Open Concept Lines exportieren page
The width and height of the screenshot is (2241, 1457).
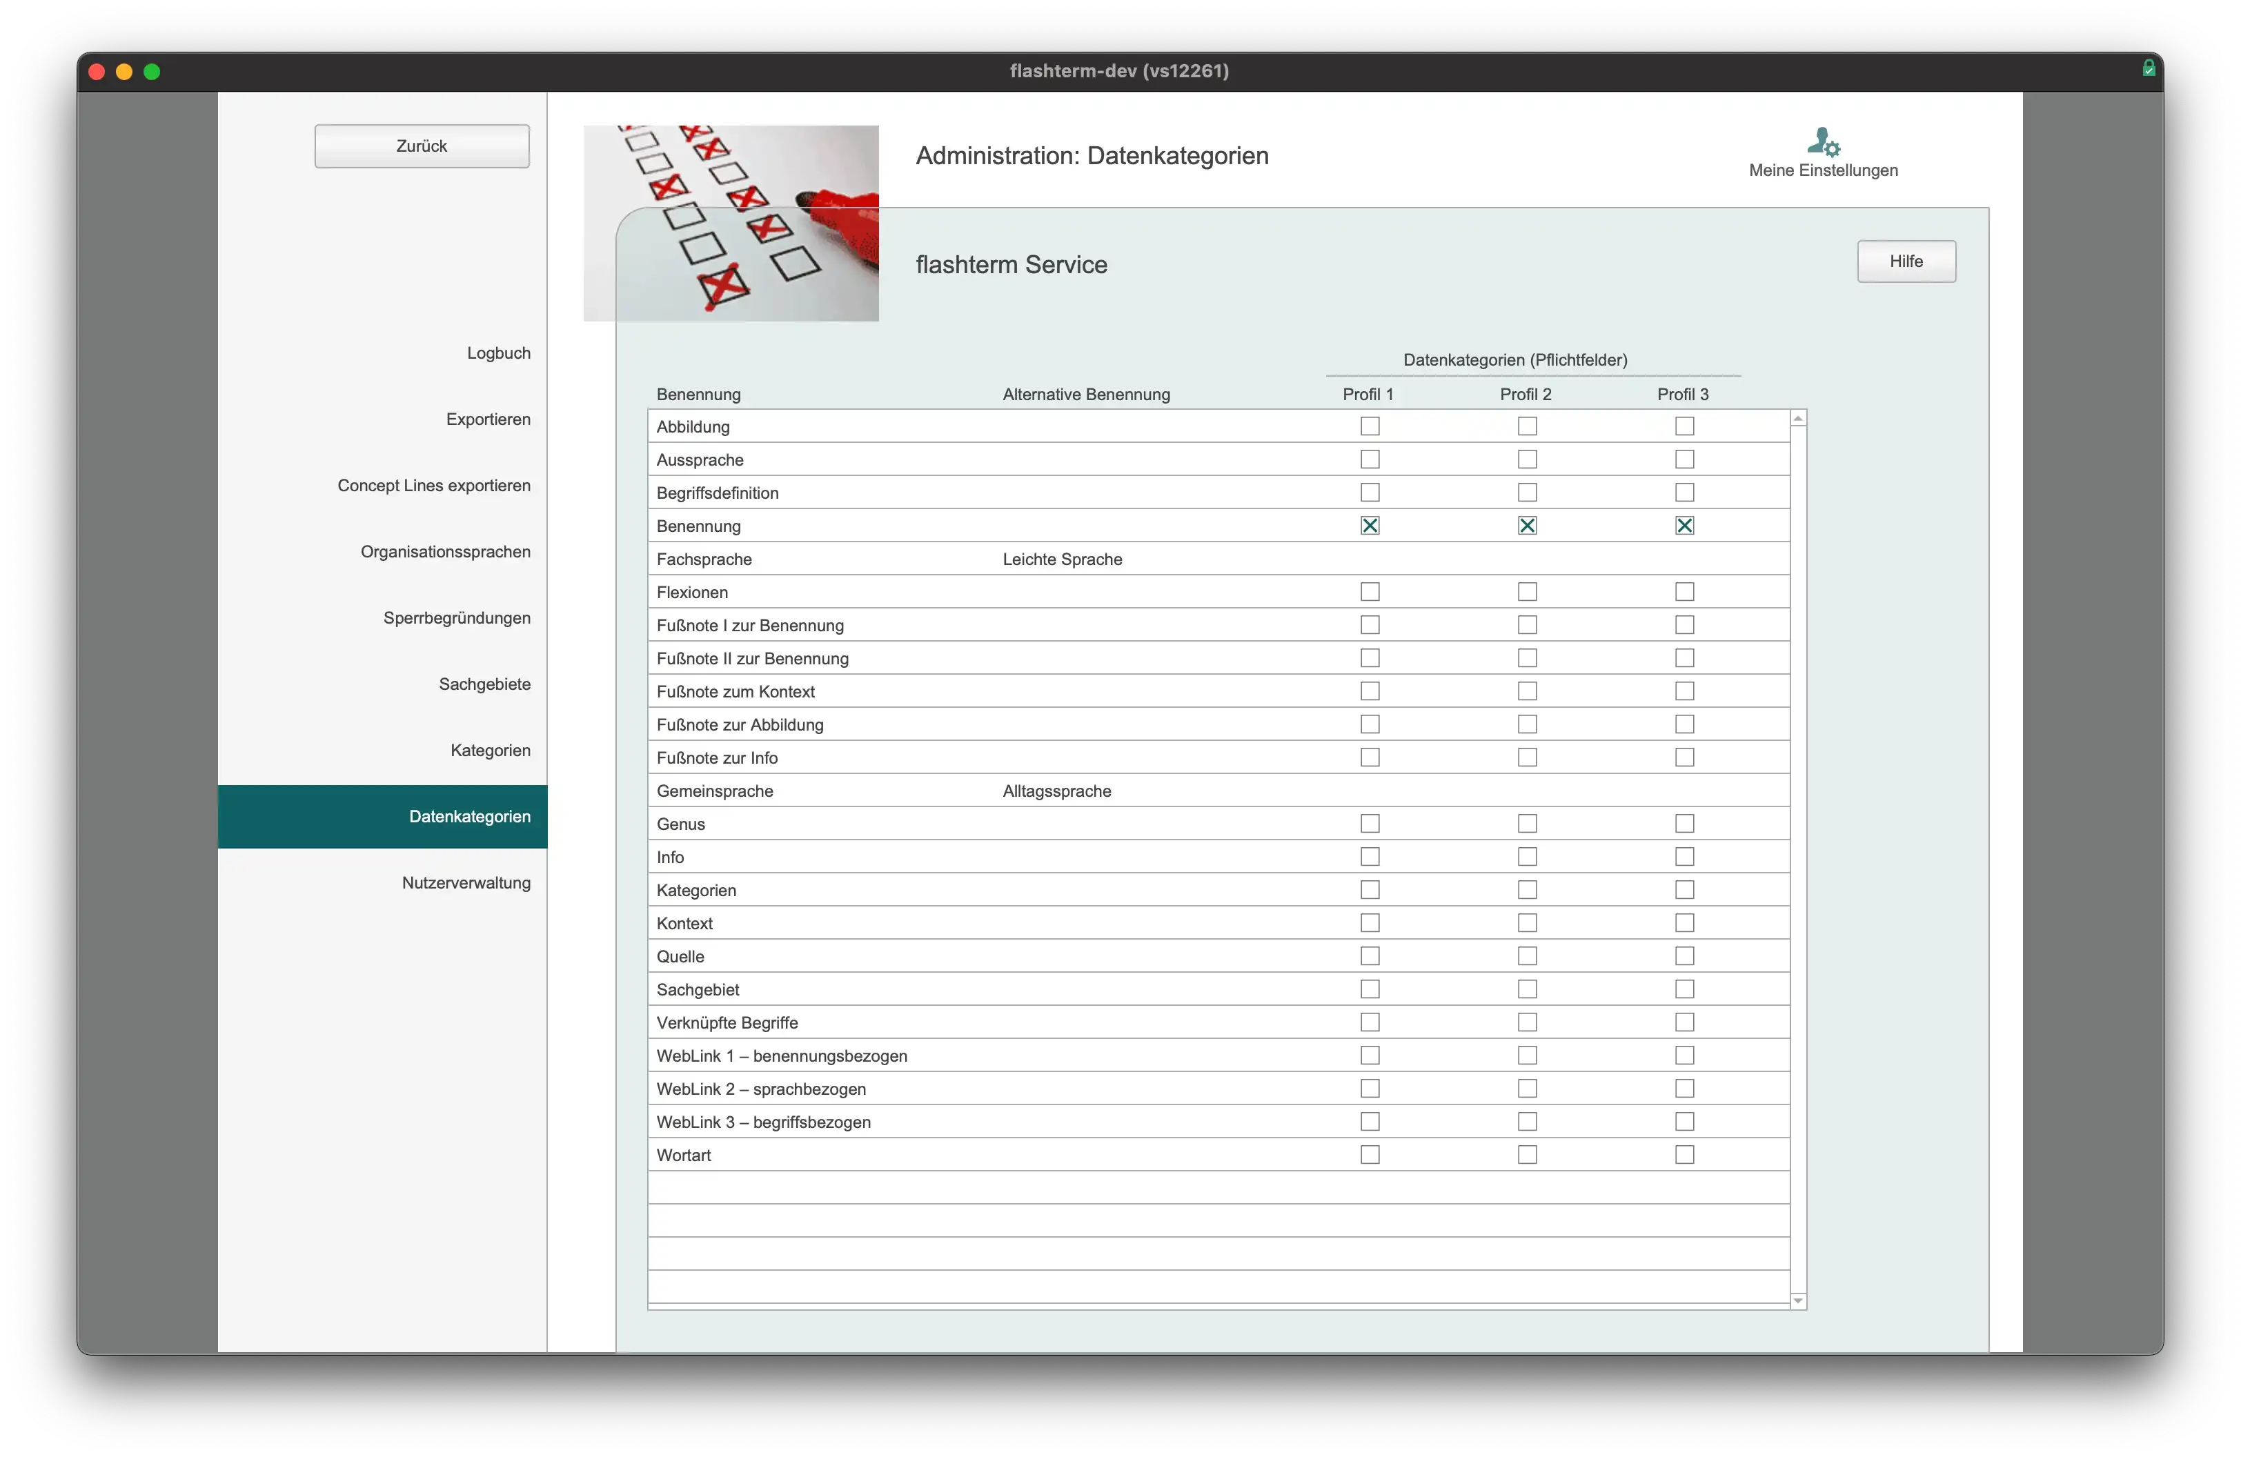(434, 486)
